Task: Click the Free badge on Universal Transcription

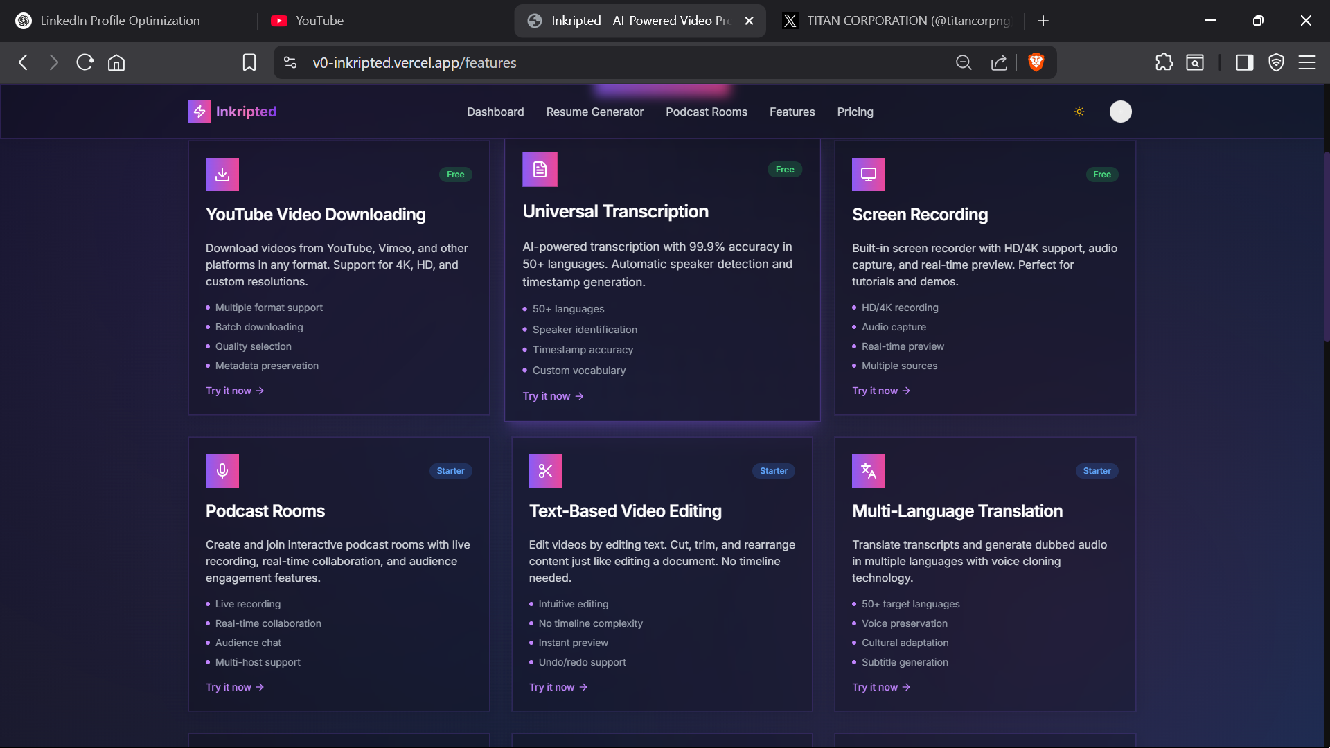Action: (785, 170)
